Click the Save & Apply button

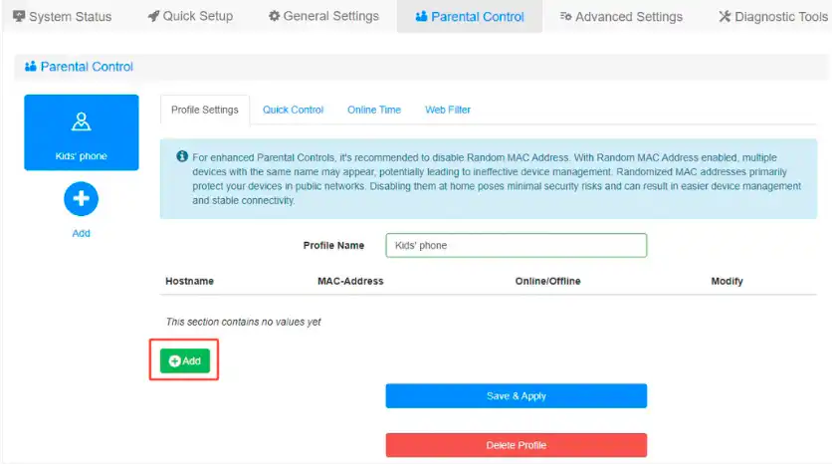point(516,396)
